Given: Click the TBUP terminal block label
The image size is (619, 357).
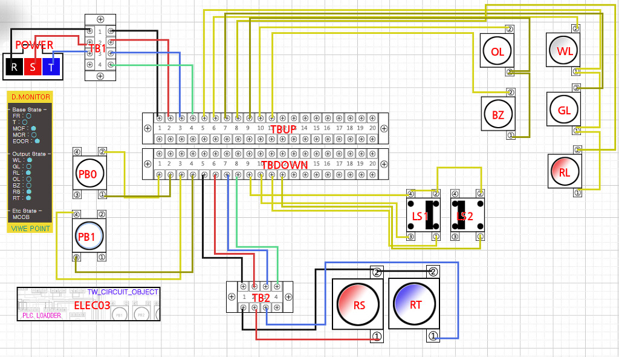Looking at the screenshot, I should point(284,129).
